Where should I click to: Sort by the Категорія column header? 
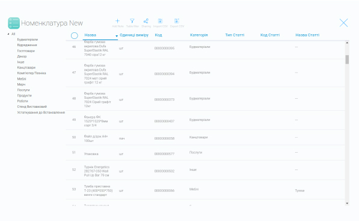tap(198, 35)
